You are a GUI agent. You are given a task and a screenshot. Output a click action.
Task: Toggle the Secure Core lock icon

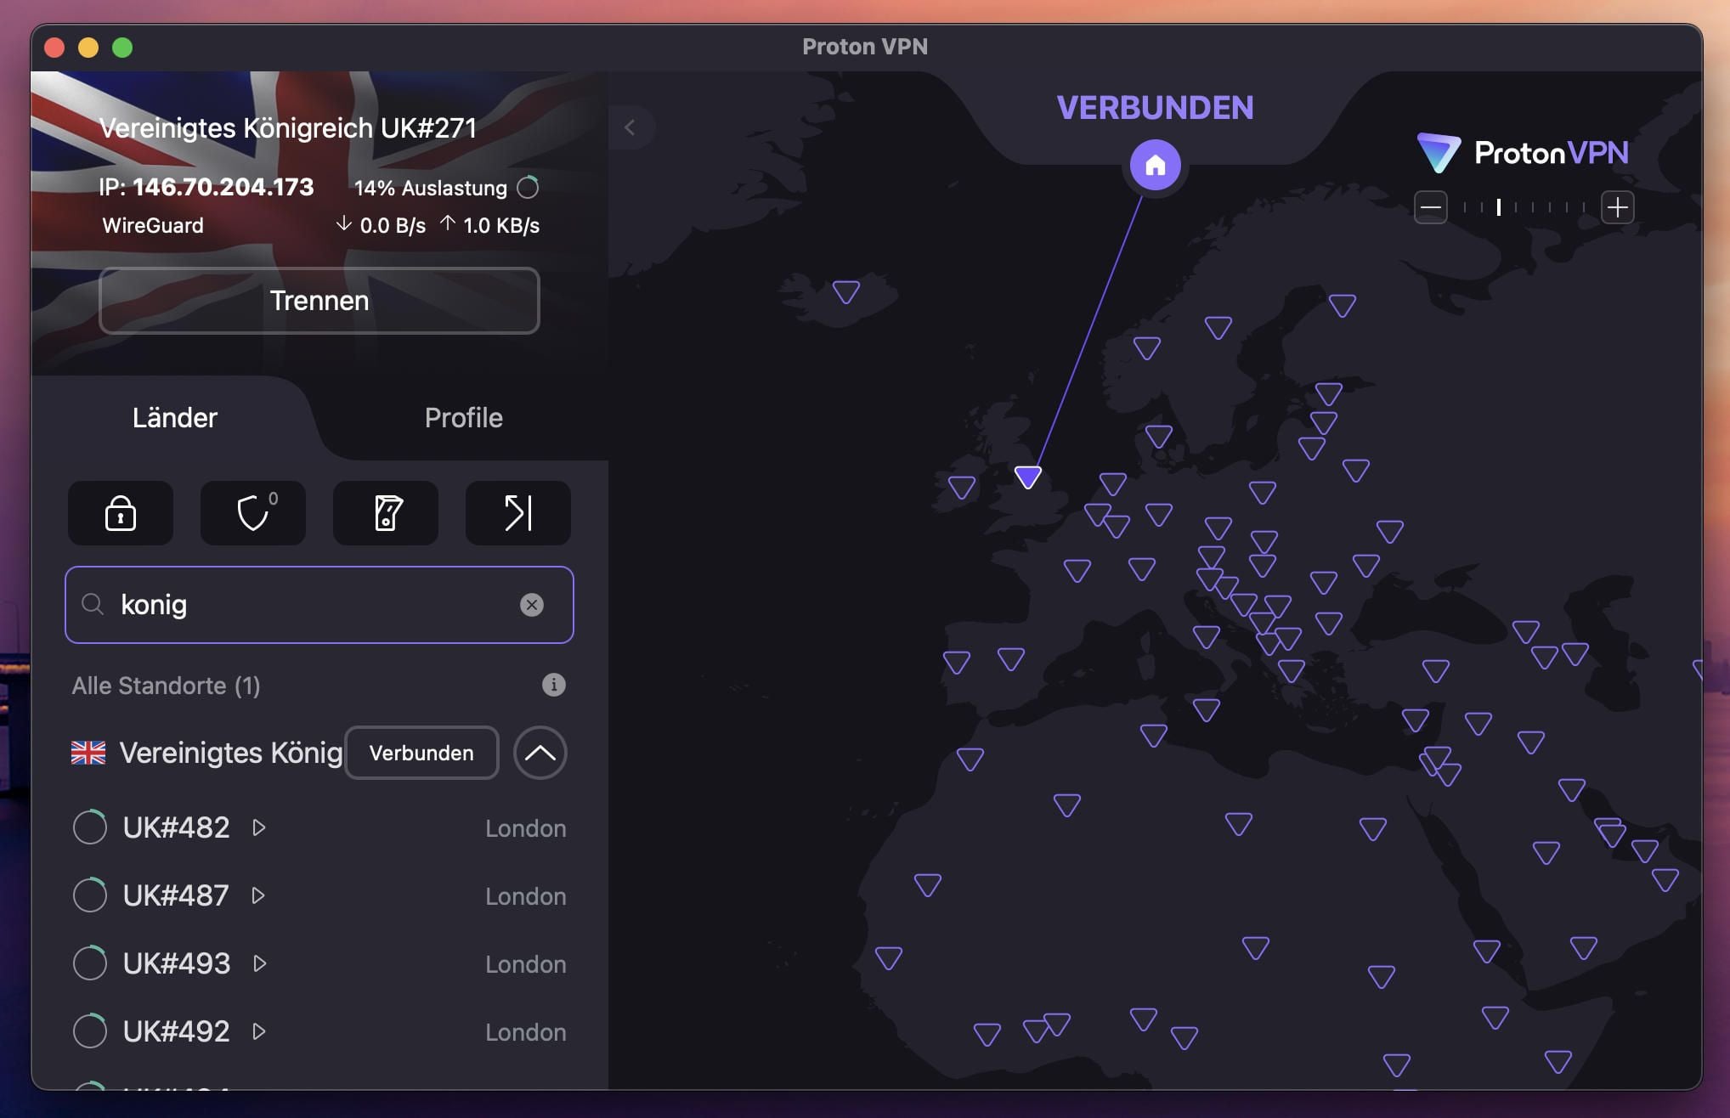coord(121,513)
